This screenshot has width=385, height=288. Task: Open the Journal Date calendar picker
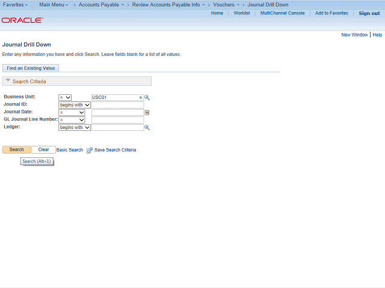(147, 113)
